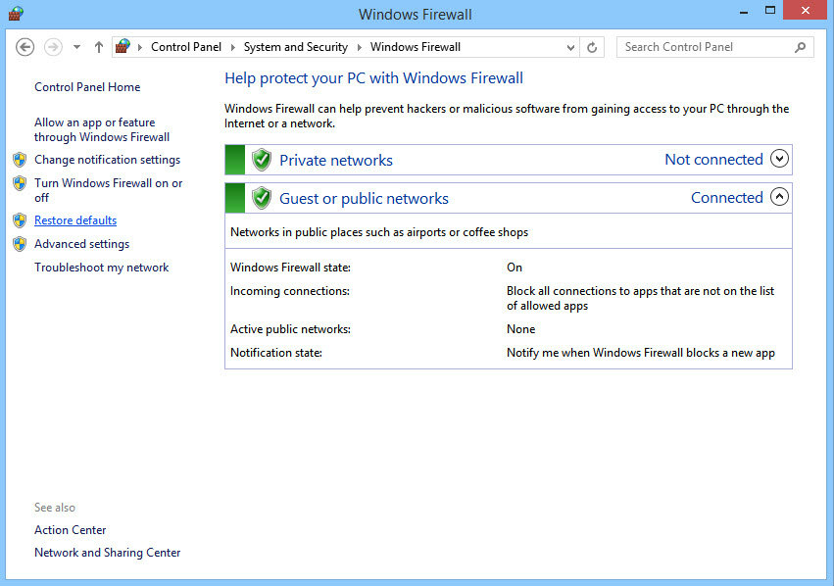The image size is (834, 586).
Task: Click the Connected status text
Action: [x=727, y=198]
